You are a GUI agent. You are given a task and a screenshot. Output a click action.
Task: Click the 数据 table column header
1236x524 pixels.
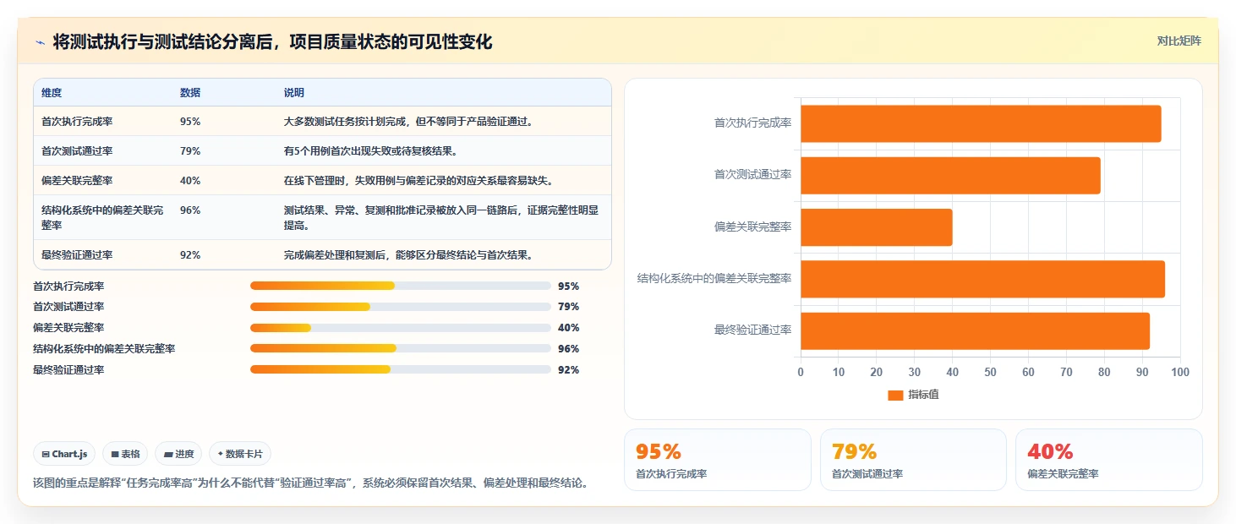click(190, 93)
